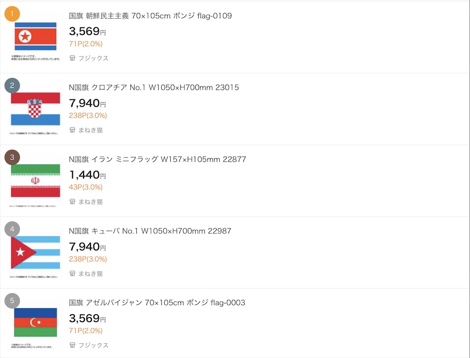The height and width of the screenshot is (358, 470).
Task: Open the North Korea flag product title
Action: coord(150,16)
